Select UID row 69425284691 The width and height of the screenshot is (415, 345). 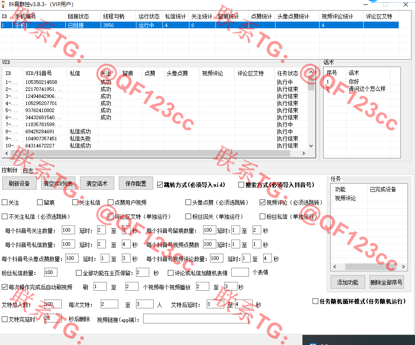click(x=155, y=131)
